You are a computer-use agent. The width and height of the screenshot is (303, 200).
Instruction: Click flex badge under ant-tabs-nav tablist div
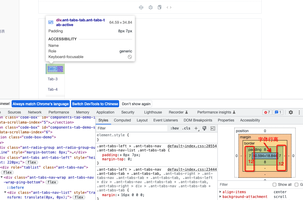coord(7,172)
